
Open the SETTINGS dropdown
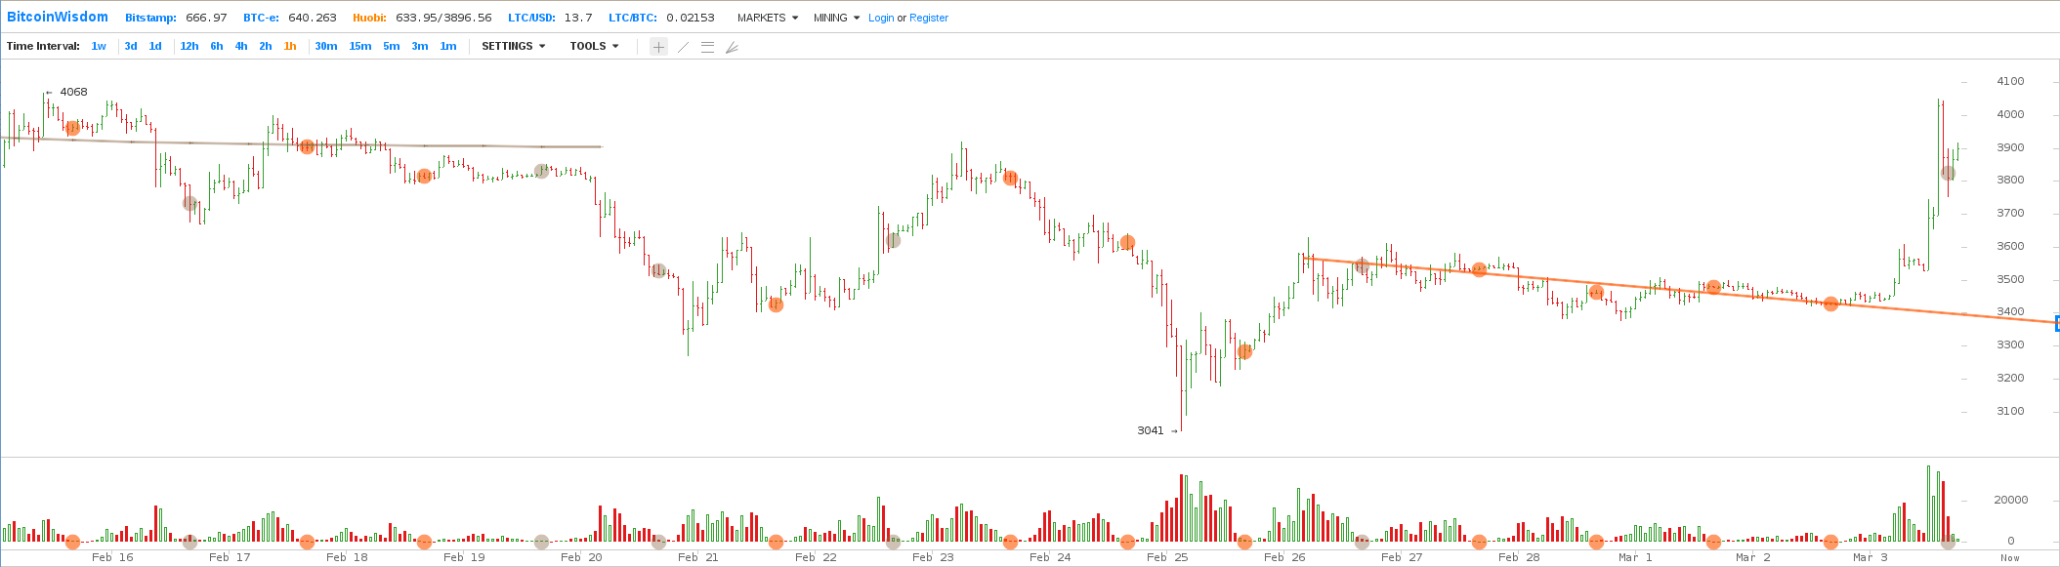[513, 46]
